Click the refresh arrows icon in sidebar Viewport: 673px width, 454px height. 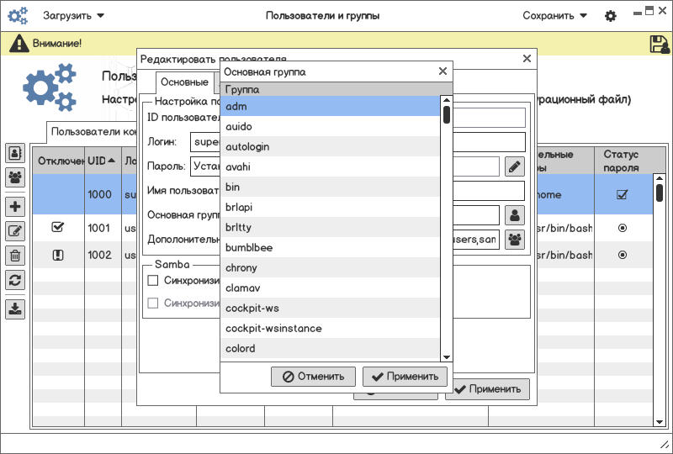[15, 280]
